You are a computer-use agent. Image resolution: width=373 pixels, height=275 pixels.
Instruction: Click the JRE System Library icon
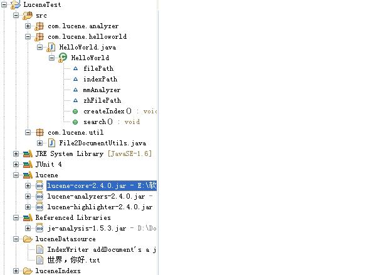coord(28,153)
